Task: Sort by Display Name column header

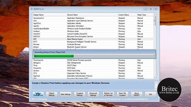Action: pos(50,15)
